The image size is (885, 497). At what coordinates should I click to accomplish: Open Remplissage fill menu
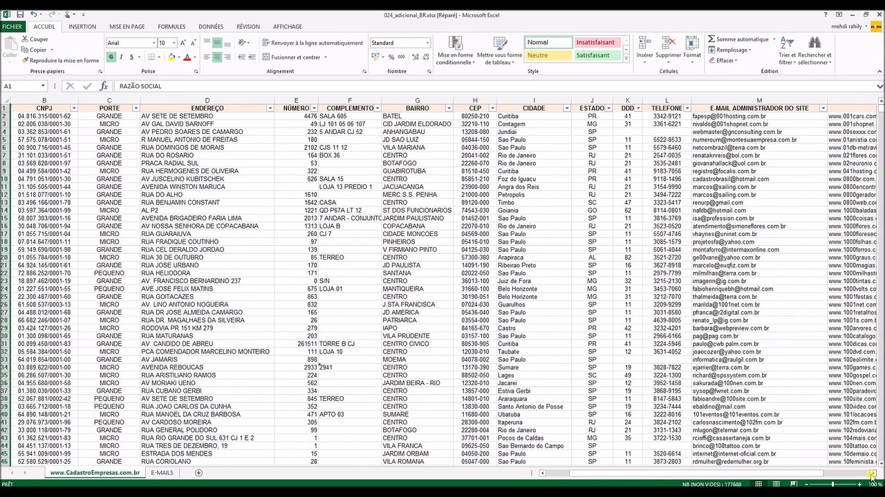(x=729, y=50)
